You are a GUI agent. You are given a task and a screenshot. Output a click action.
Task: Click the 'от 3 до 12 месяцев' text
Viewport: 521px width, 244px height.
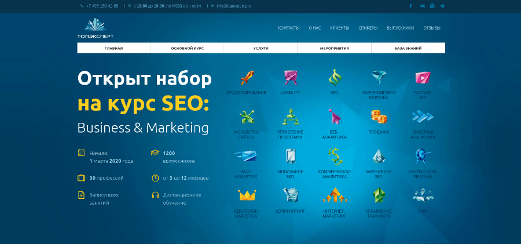coord(186,178)
